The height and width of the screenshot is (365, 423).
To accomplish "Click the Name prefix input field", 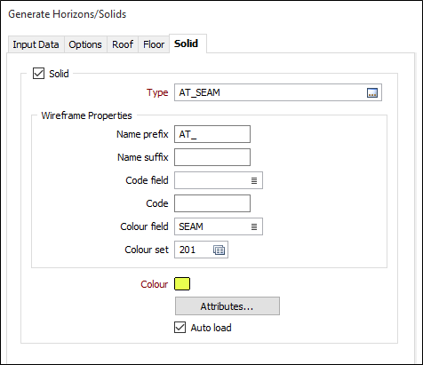I will coord(212,134).
